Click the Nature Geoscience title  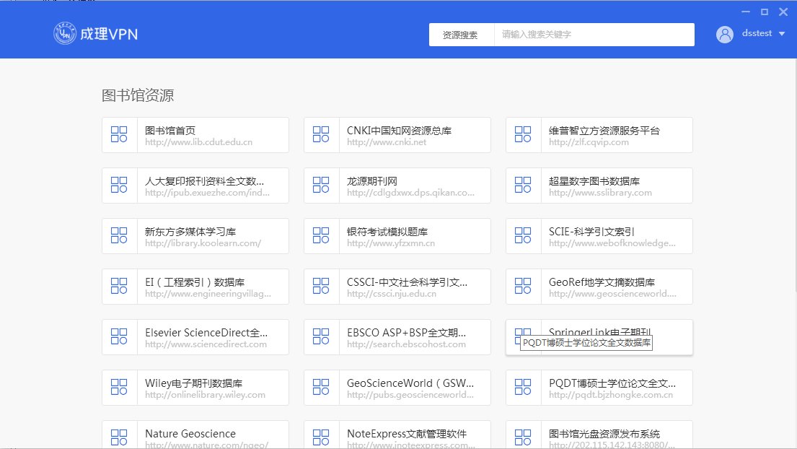[x=190, y=434]
